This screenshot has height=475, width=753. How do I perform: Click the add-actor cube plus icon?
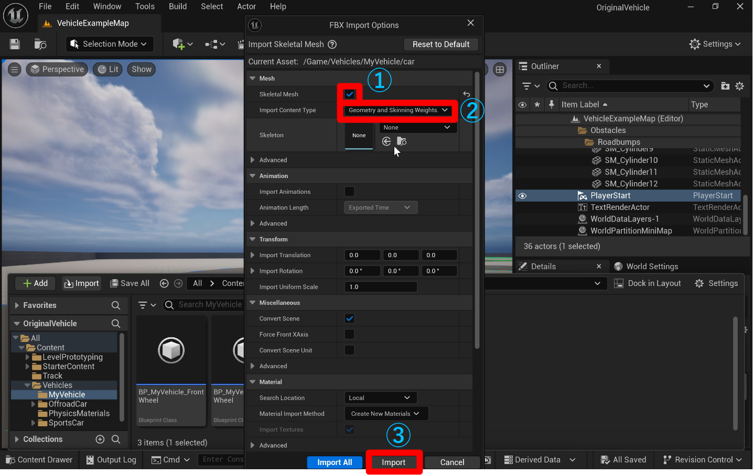[x=178, y=44]
